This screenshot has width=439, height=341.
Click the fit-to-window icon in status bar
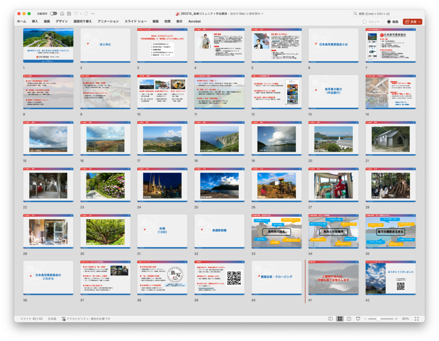[x=417, y=319]
